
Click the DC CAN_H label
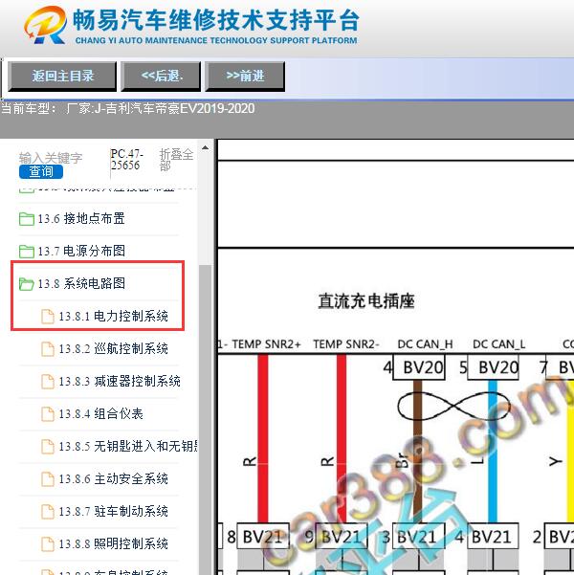pyautogui.click(x=425, y=344)
